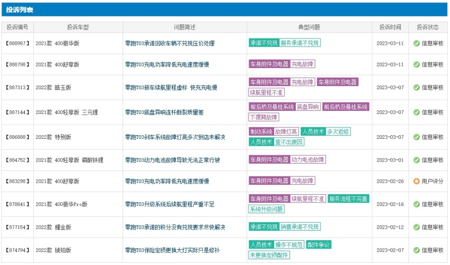The width and height of the screenshot is (450, 265).
Task: Click the date 2023-02-26
Action: tap(390, 181)
